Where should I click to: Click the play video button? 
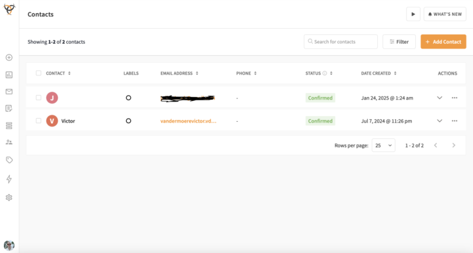[413, 14]
